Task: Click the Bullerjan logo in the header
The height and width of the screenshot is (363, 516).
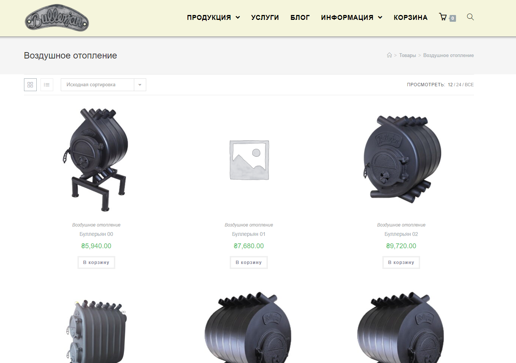Action: pyautogui.click(x=57, y=18)
